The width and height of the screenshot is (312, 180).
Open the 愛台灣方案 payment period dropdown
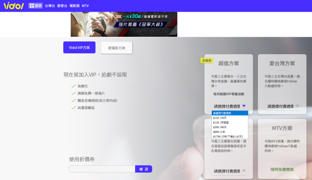click(x=283, y=106)
